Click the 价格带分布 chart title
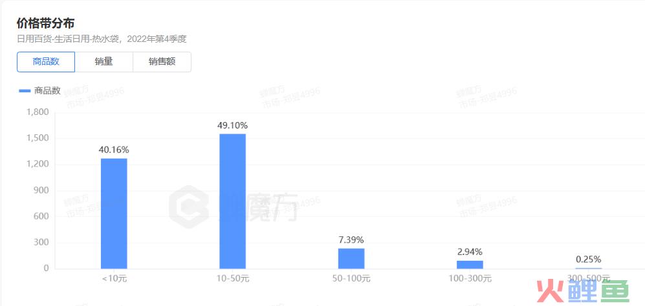 (x=46, y=23)
